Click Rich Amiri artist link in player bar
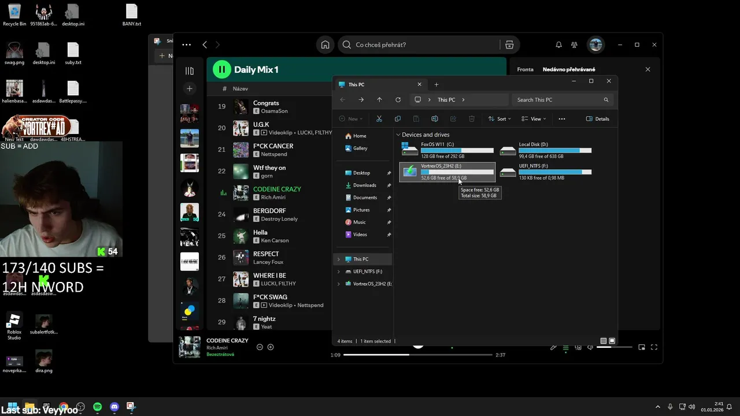Image resolution: width=740 pixels, height=416 pixels. [217, 348]
